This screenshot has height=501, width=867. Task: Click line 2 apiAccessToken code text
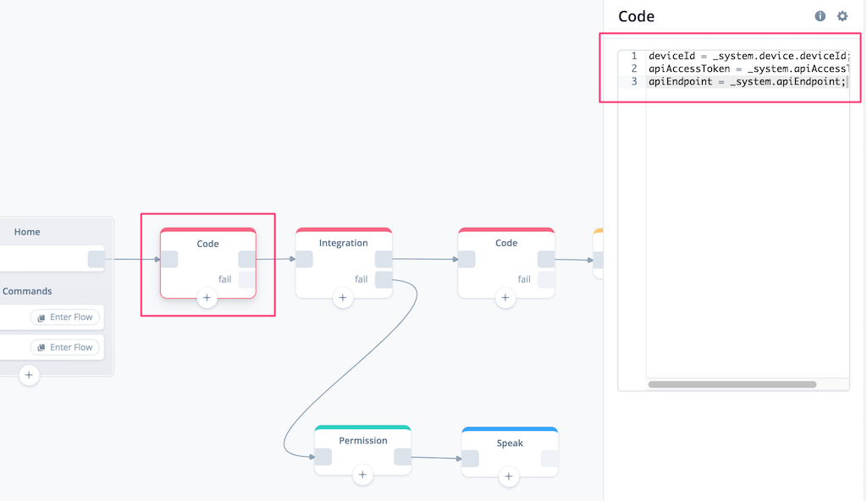click(x=748, y=69)
